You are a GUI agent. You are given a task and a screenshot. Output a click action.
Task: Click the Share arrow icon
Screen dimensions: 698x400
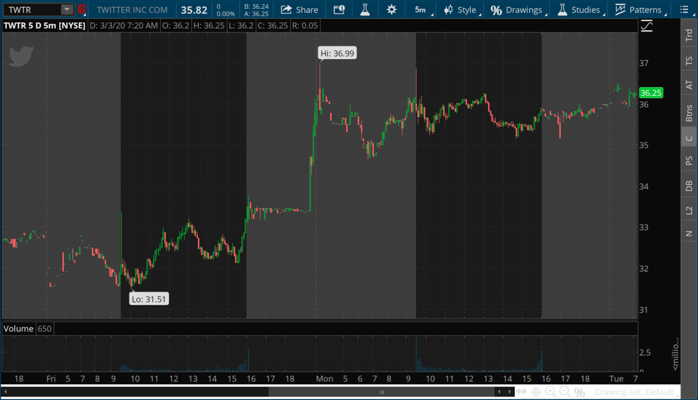click(x=286, y=9)
